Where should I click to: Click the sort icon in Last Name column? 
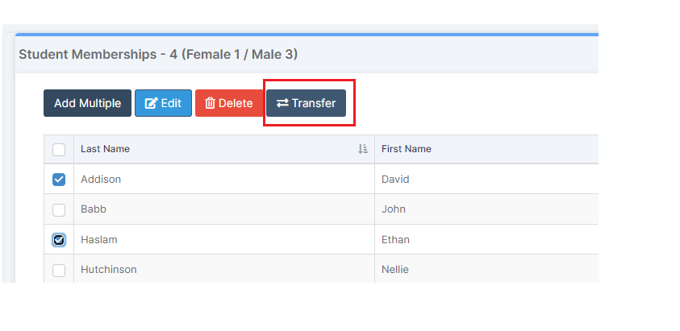pos(363,149)
